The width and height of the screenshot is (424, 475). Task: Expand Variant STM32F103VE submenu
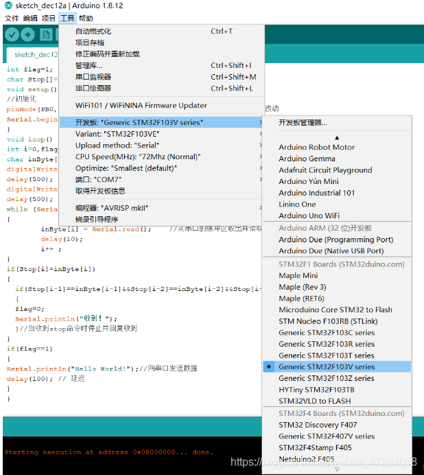161,134
